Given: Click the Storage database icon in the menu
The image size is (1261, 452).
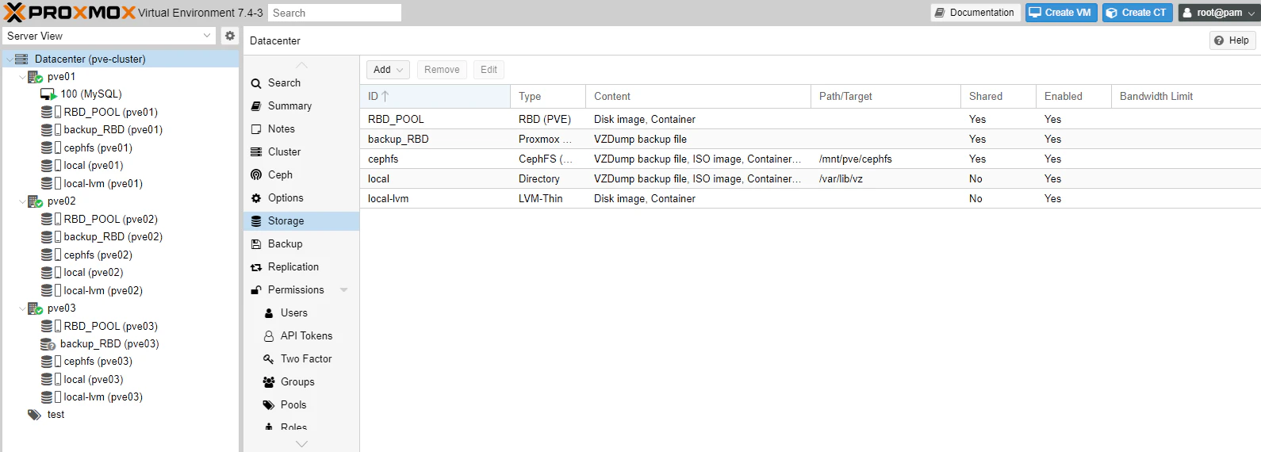Looking at the screenshot, I should pyautogui.click(x=256, y=221).
